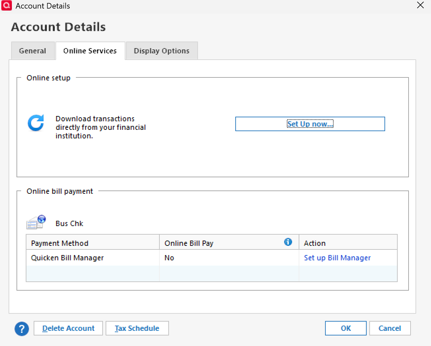Close the Account Details window
The width and height of the screenshot is (431, 346).
(x=420, y=5)
